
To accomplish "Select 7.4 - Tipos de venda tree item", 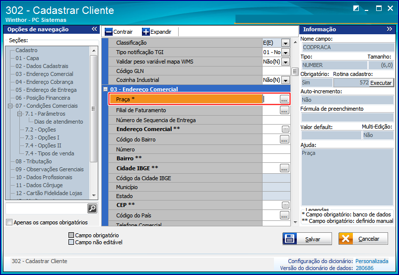I will pyautogui.click(x=50, y=153).
